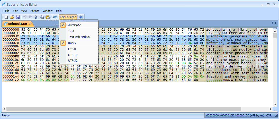Open the Edit menu

pos(15,11)
